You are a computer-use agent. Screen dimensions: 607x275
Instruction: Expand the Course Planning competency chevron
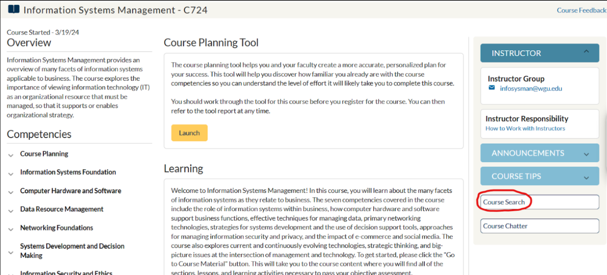tap(11, 155)
